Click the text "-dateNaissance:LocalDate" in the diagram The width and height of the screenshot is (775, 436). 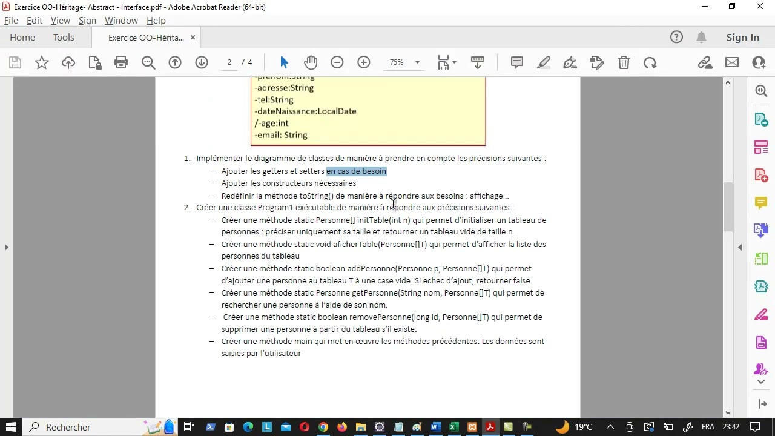(305, 111)
